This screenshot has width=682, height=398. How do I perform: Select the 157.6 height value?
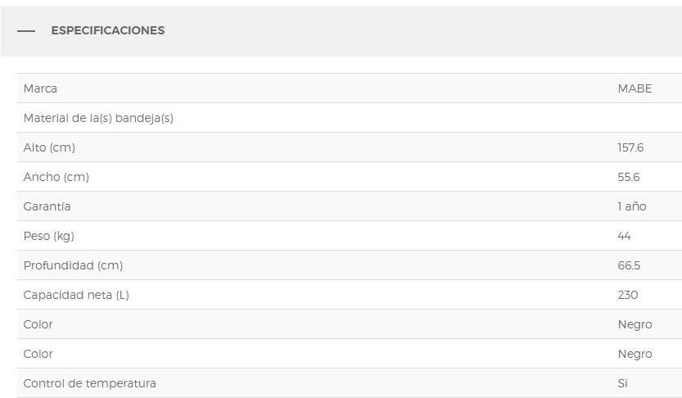pyautogui.click(x=630, y=147)
